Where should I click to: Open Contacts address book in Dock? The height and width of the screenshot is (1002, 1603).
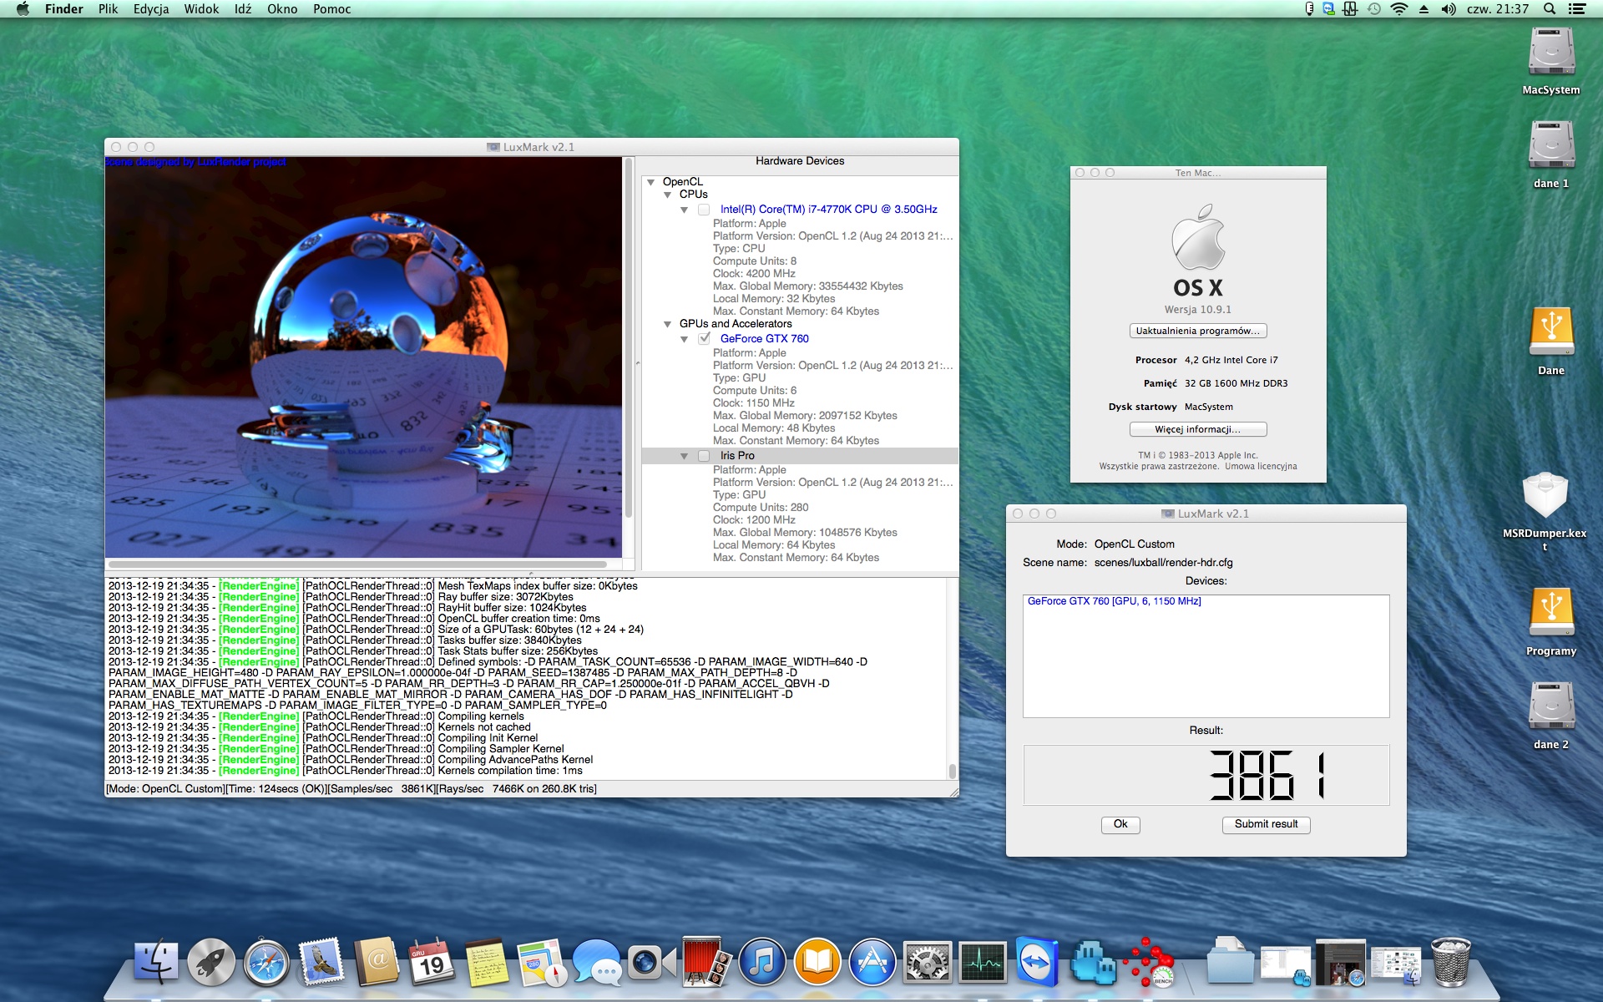tap(377, 963)
